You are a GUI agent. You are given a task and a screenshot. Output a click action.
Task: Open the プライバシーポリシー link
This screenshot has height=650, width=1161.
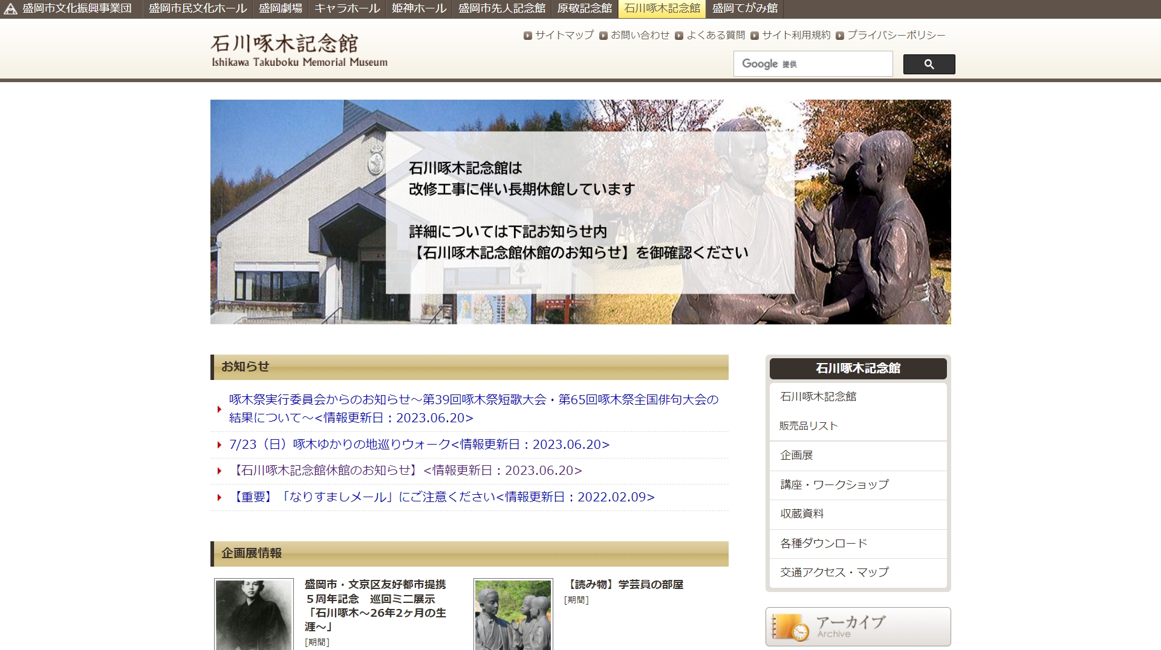pos(896,35)
